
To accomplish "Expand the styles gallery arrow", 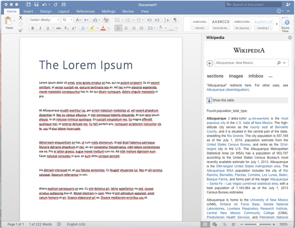I will pyautogui.click(x=277, y=24).
